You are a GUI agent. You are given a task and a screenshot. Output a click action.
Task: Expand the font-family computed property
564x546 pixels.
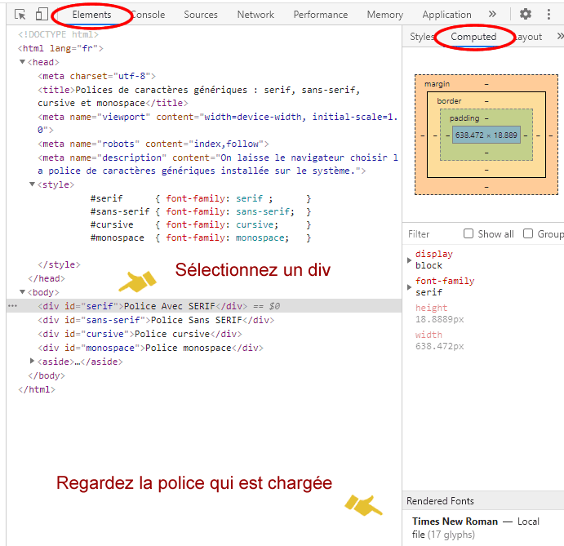(x=409, y=287)
